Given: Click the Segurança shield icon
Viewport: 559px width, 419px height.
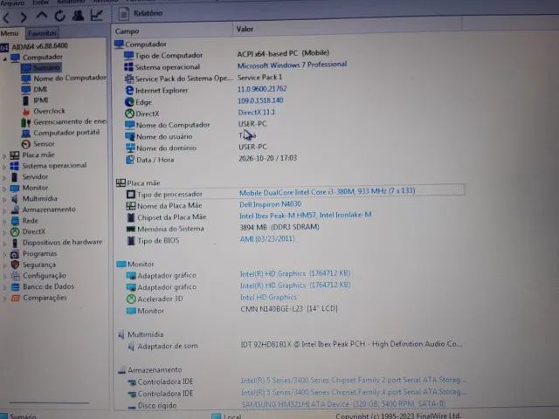Looking at the screenshot, I should click(x=15, y=264).
